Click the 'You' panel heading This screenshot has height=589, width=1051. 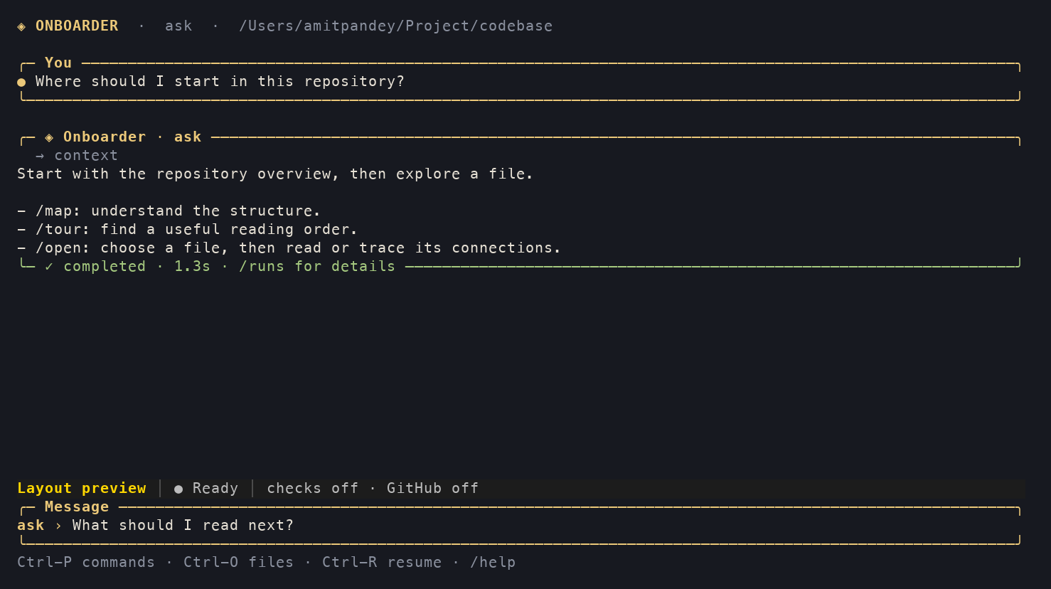pos(58,63)
